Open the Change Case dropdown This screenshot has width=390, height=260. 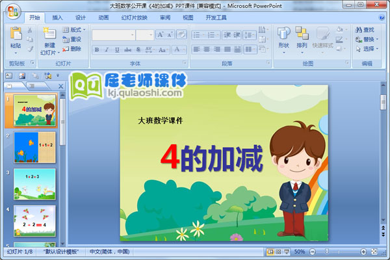coord(163,50)
